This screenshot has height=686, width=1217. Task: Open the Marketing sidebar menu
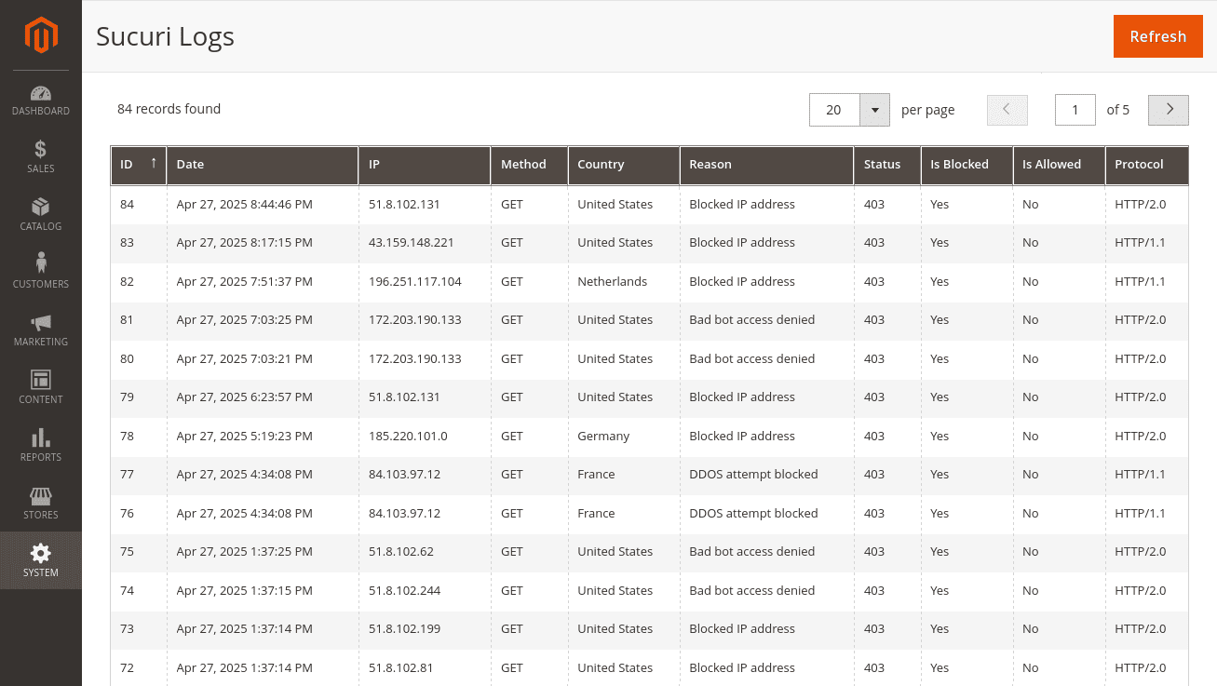(x=41, y=330)
